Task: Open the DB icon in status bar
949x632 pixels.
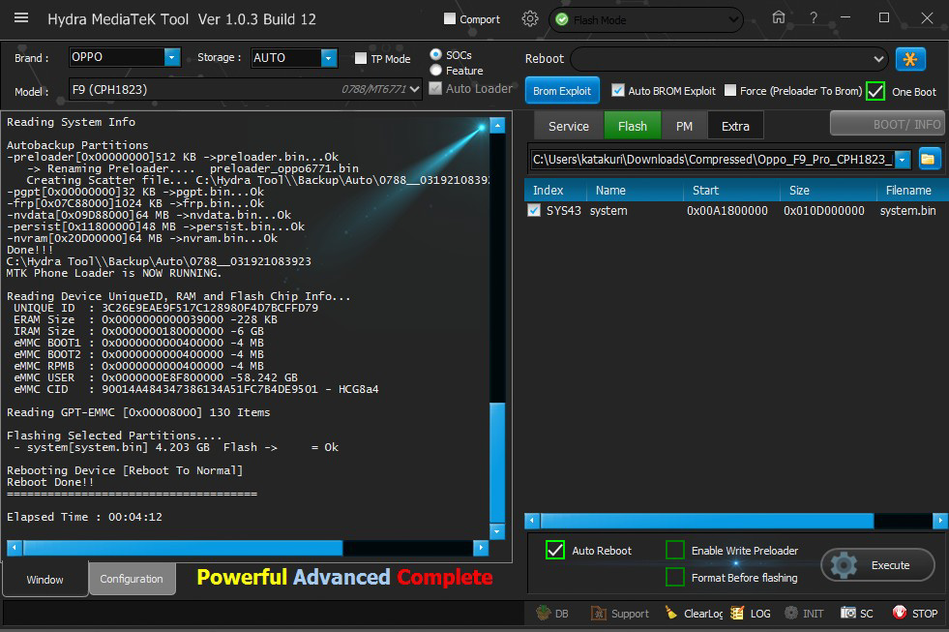Action: point(552,614)
